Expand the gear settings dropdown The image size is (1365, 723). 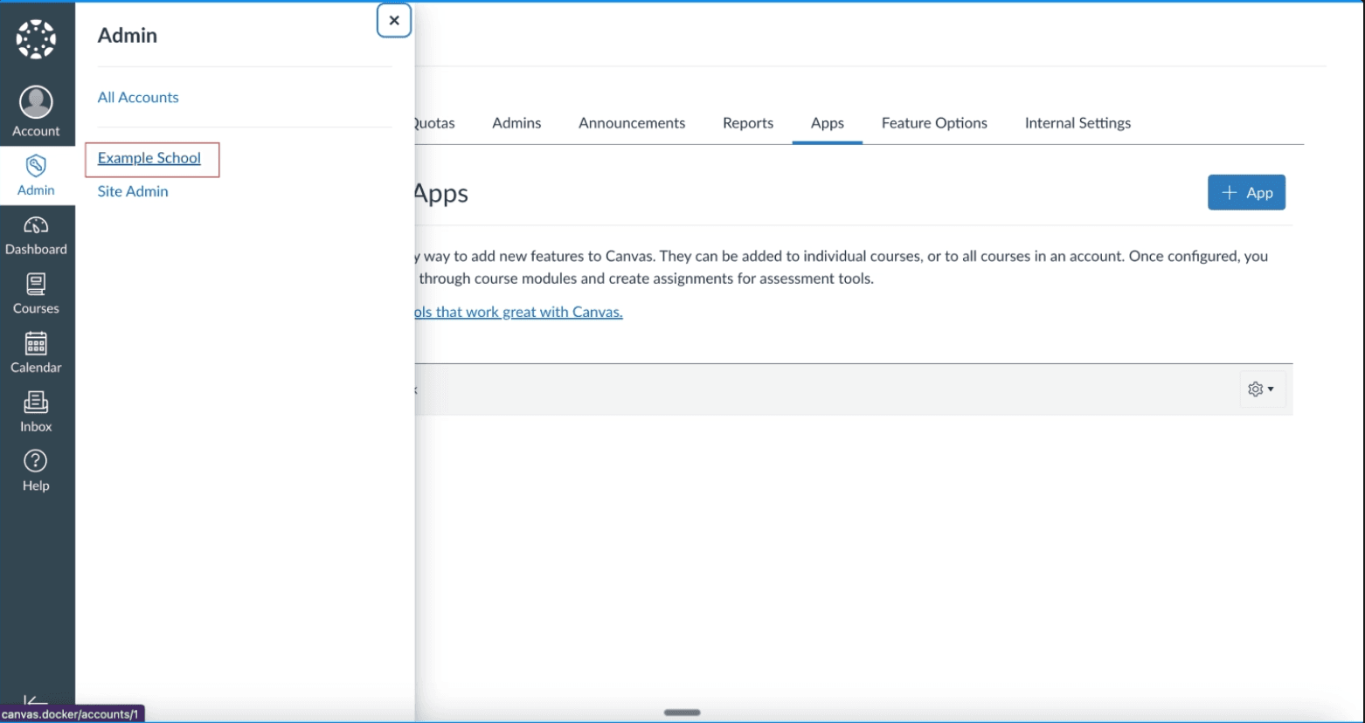click(1261, 389)
